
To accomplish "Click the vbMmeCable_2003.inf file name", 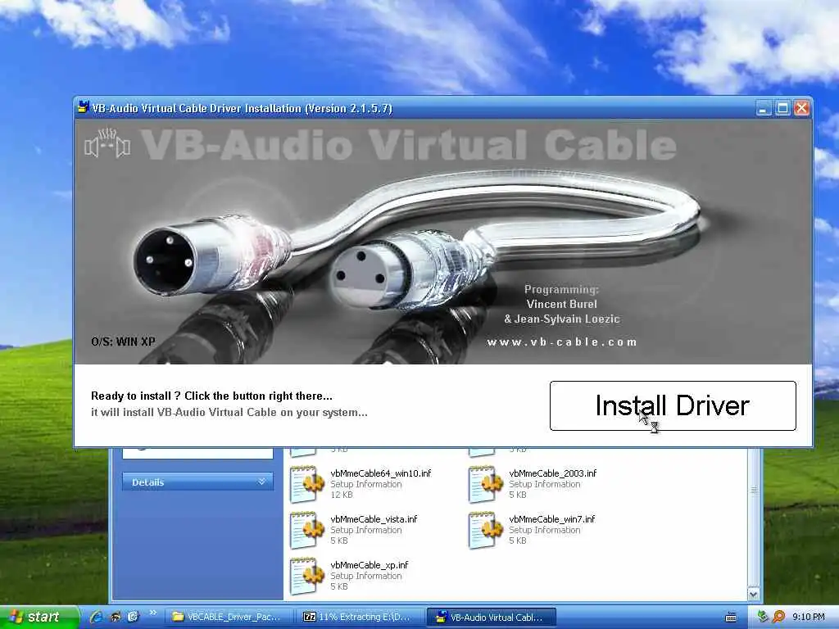I will click(x=553, y=473).
